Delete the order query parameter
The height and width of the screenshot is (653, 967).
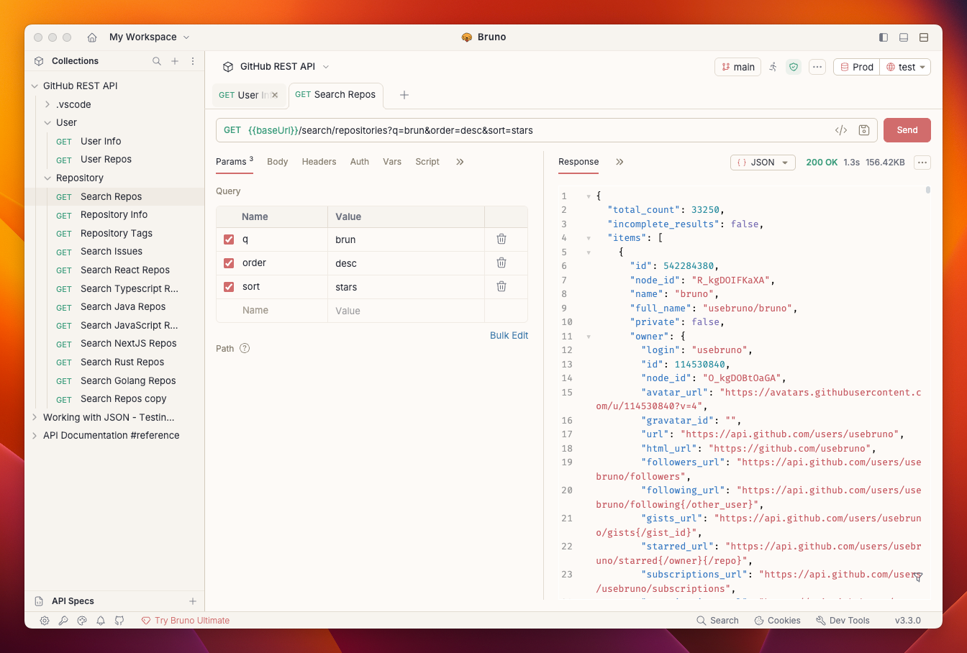501,262
